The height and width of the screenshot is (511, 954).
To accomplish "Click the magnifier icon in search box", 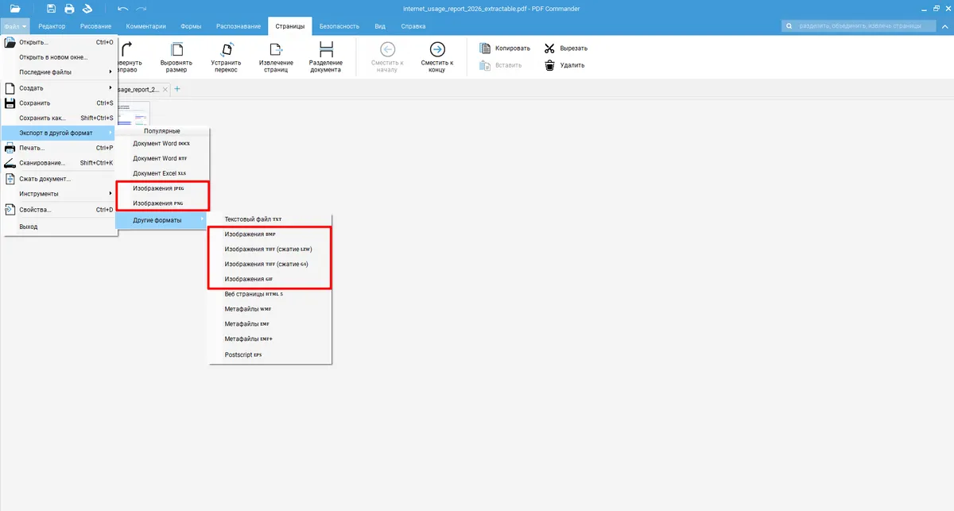I will coord(789,26).
